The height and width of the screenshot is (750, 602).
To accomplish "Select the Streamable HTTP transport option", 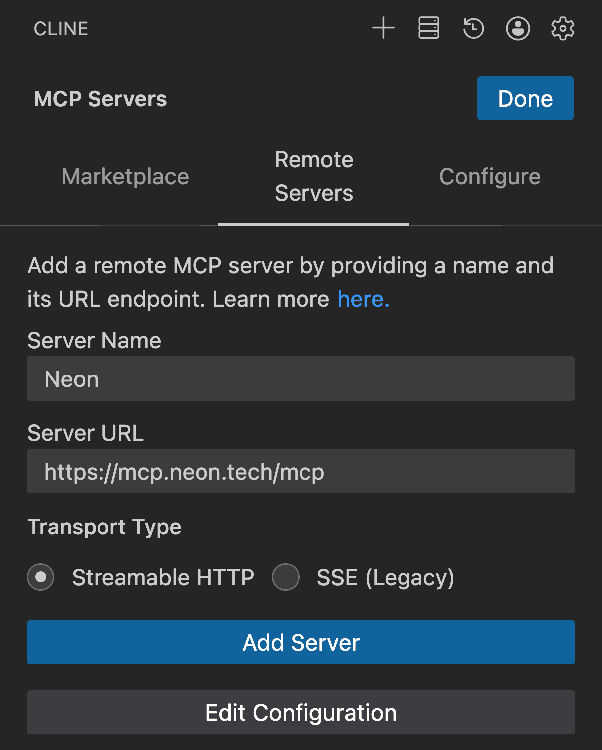I will pos(40,577).
